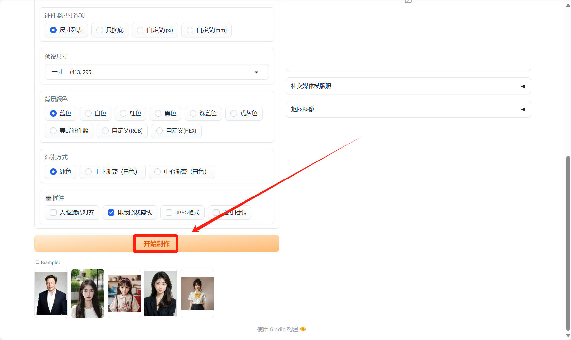This screenshot has width=571, height=340.
Task: Select the man in suit example photo
Action: pyautogui.click(x=51, y=293)
